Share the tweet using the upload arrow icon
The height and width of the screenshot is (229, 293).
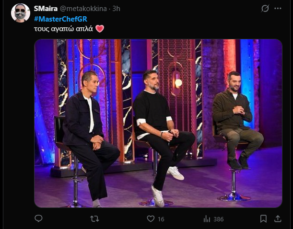(x=278, y=218)
